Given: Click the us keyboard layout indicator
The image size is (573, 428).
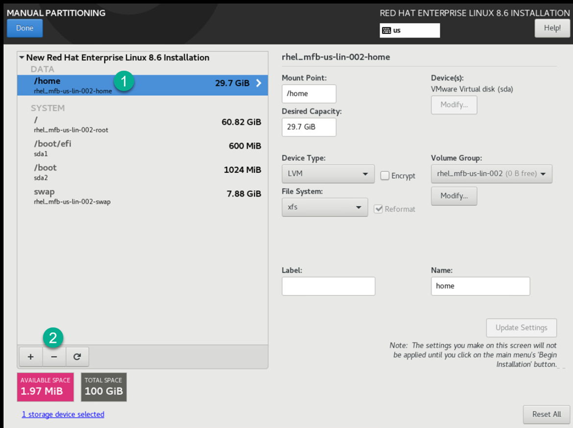Looking at the screenshot, I should point(409,30).
